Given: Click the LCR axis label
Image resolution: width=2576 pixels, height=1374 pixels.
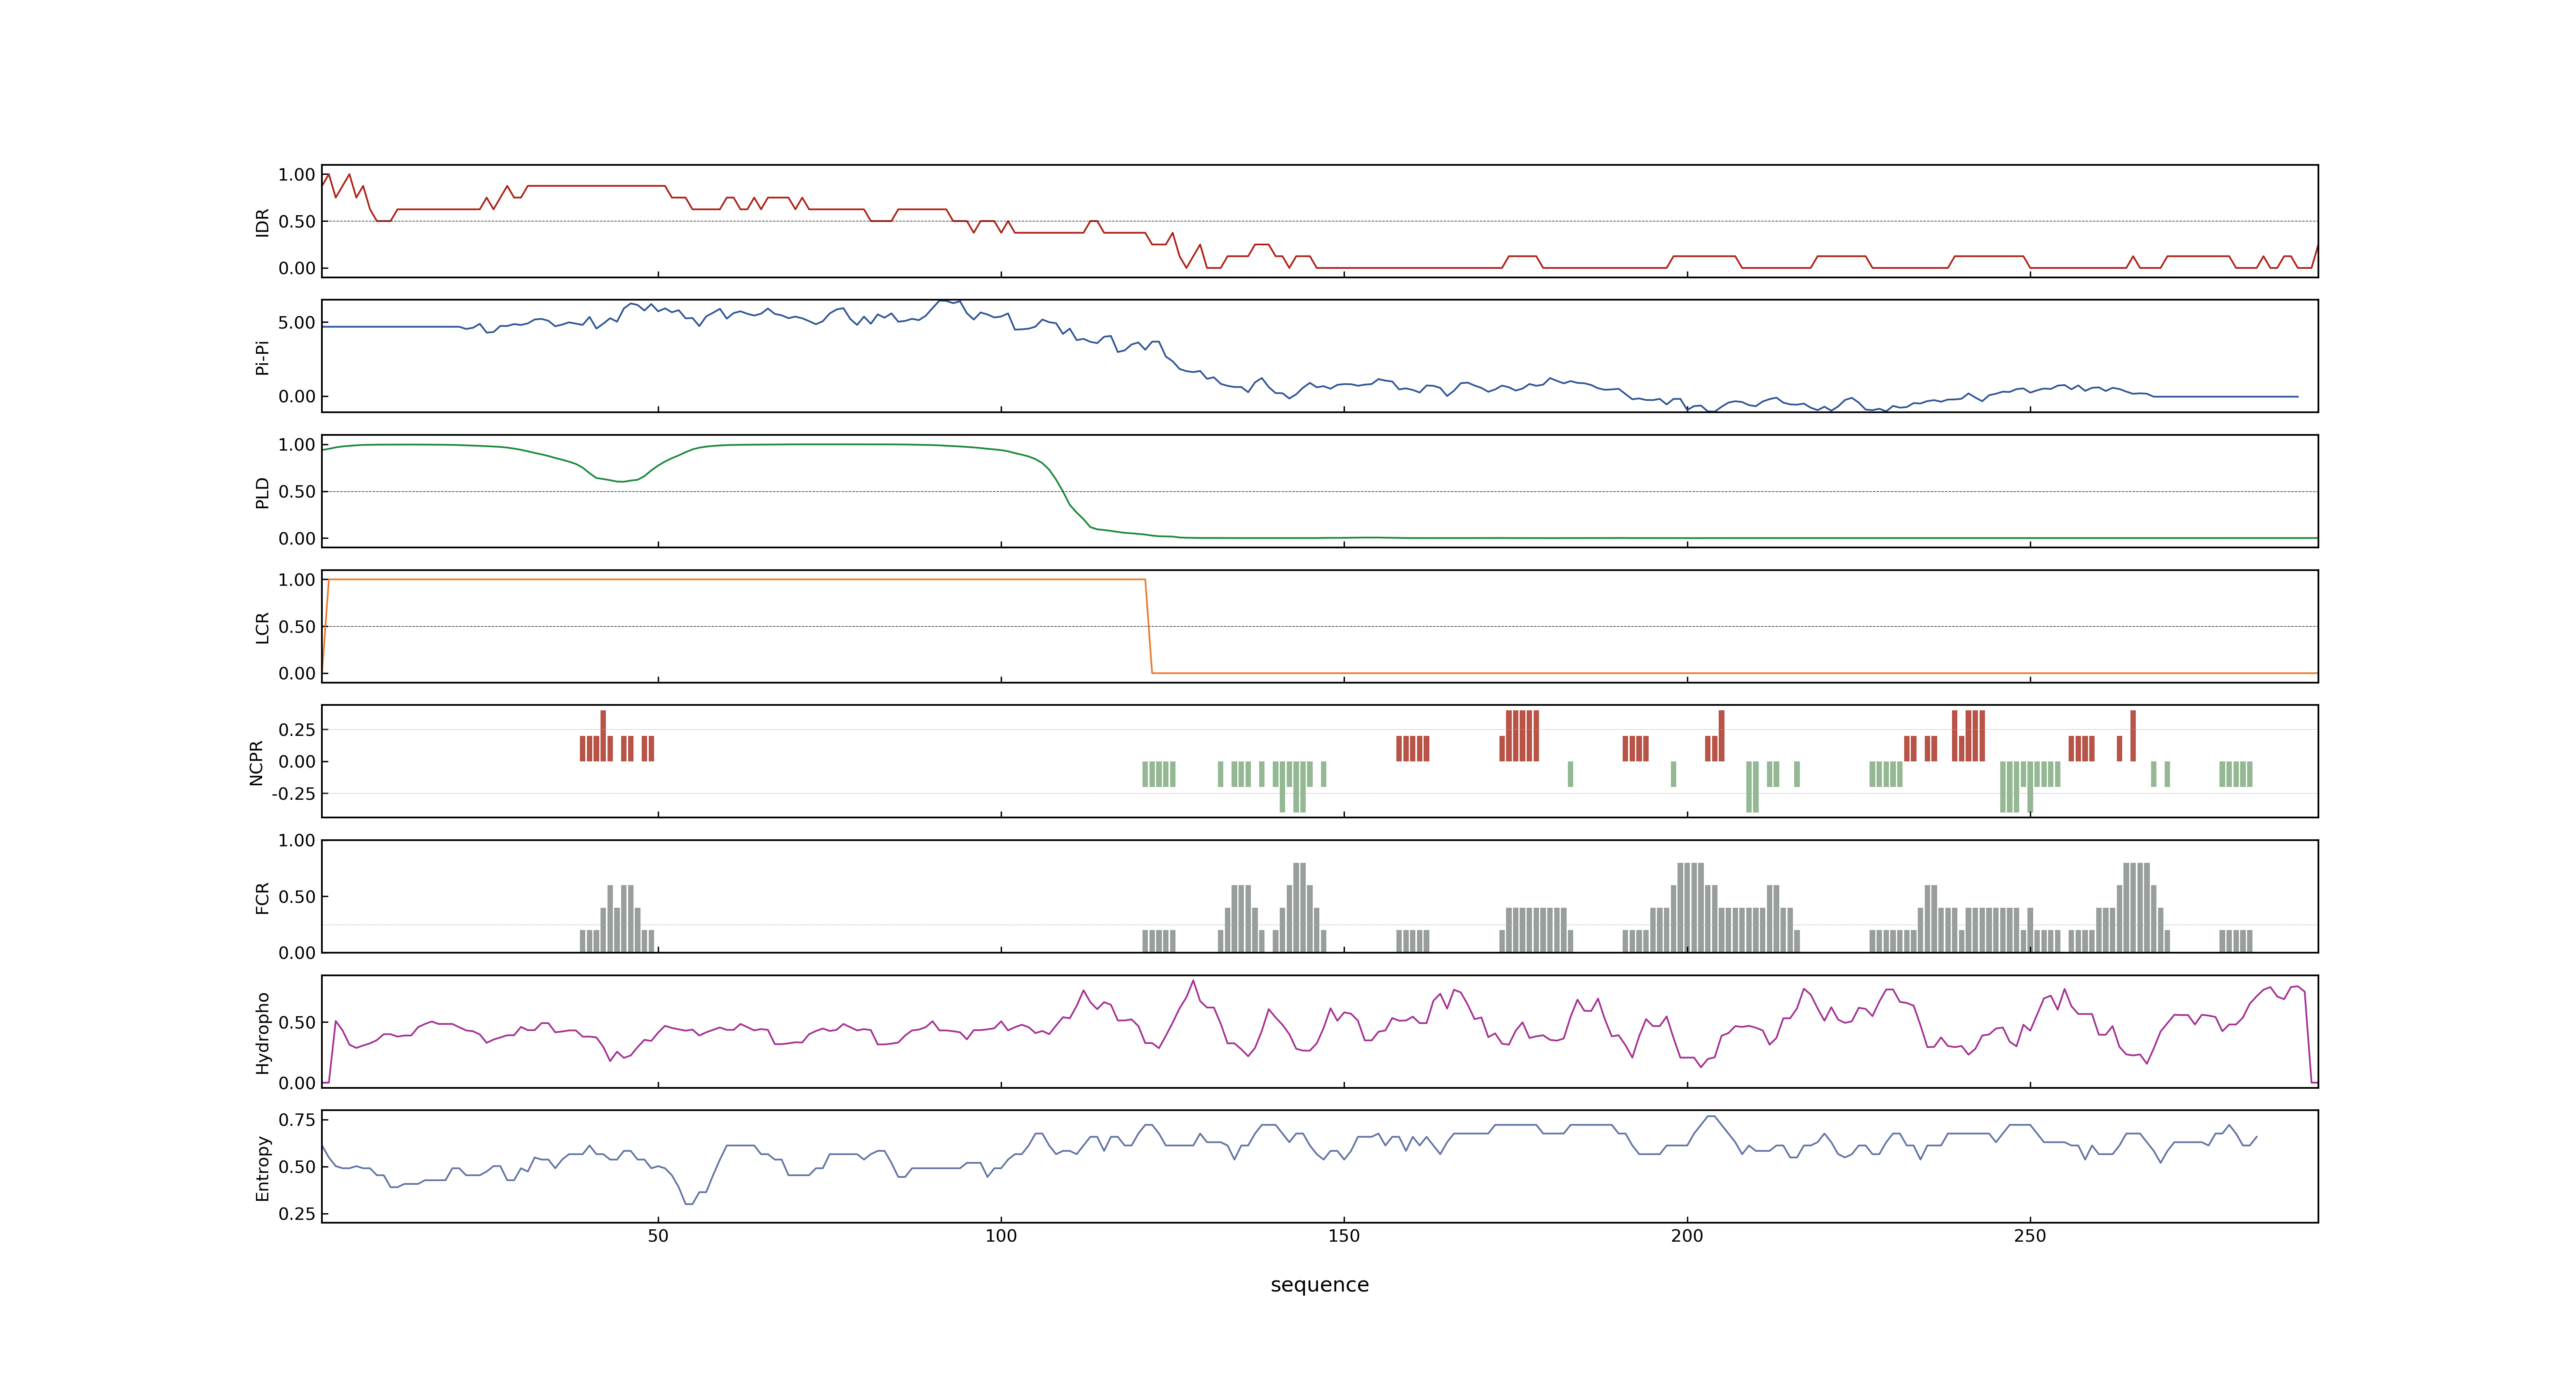Looking at the screenshot, I should pyautogui.click(x=262, y=627).
